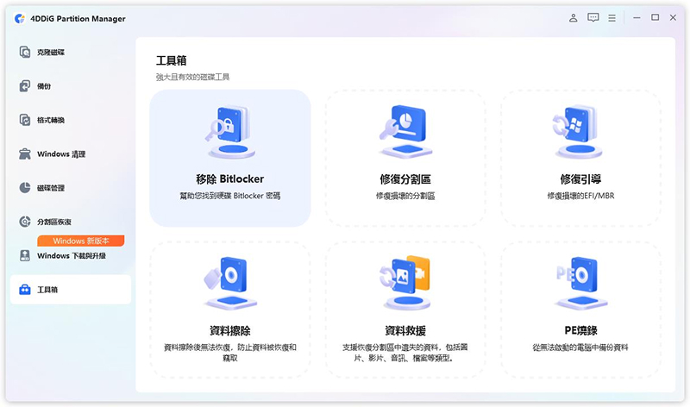This screenshot has height=407, width=690.
Task: Click the 修復損壞的分割區 description
Action: coord(405,196)
